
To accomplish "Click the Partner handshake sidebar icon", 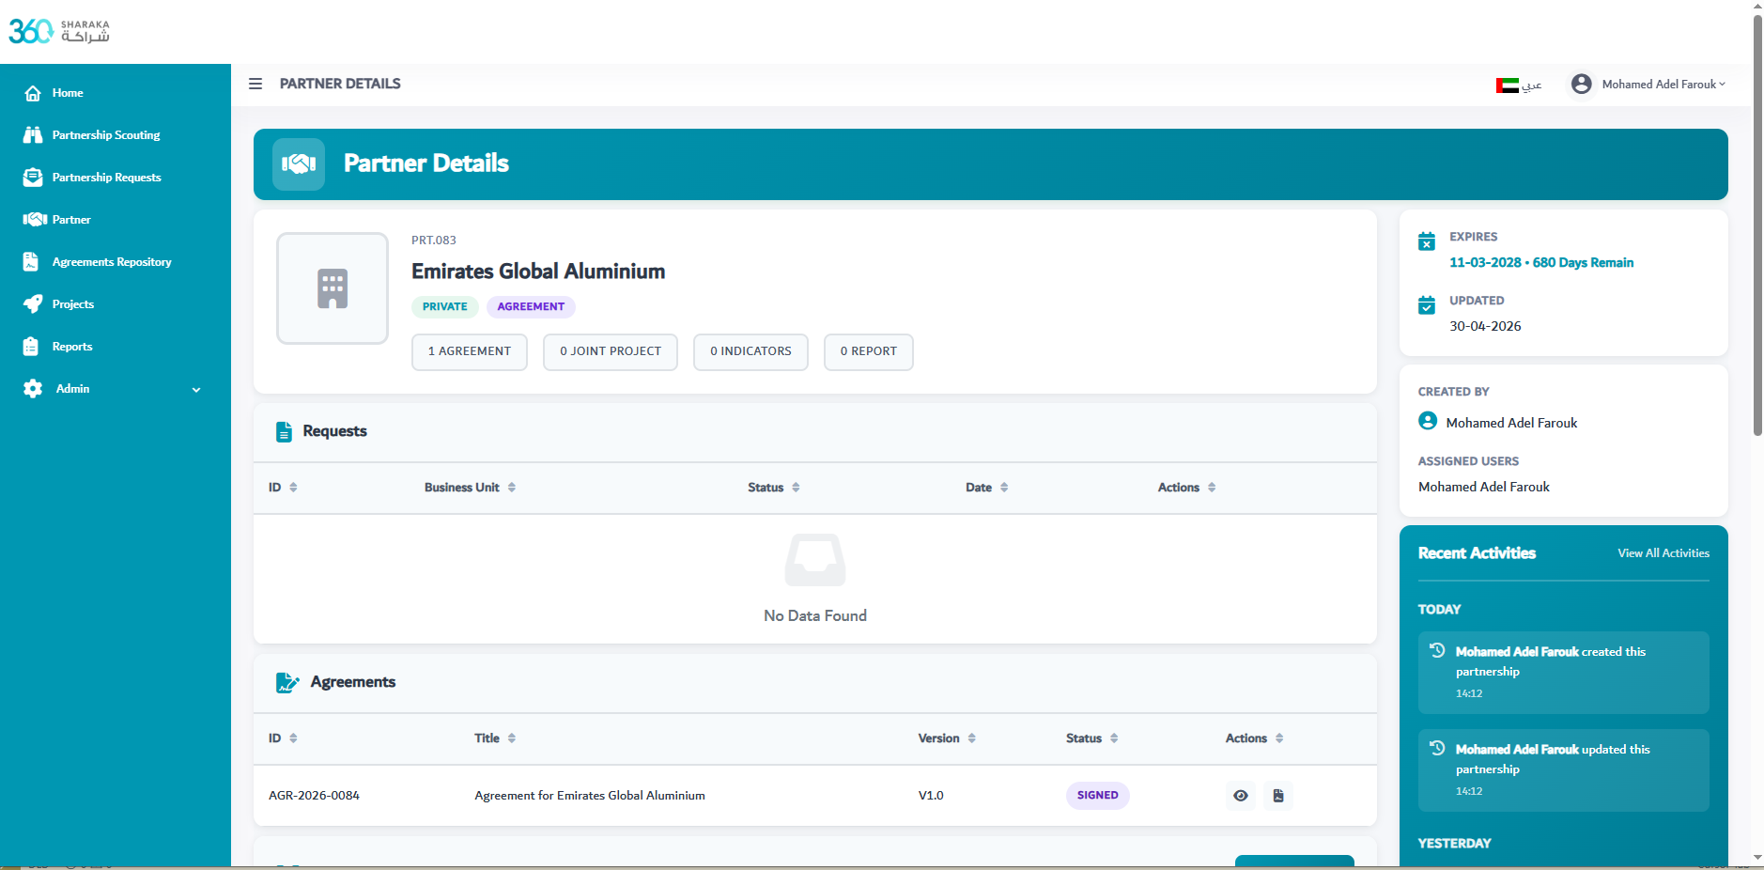I will click(x=35, y=220).
